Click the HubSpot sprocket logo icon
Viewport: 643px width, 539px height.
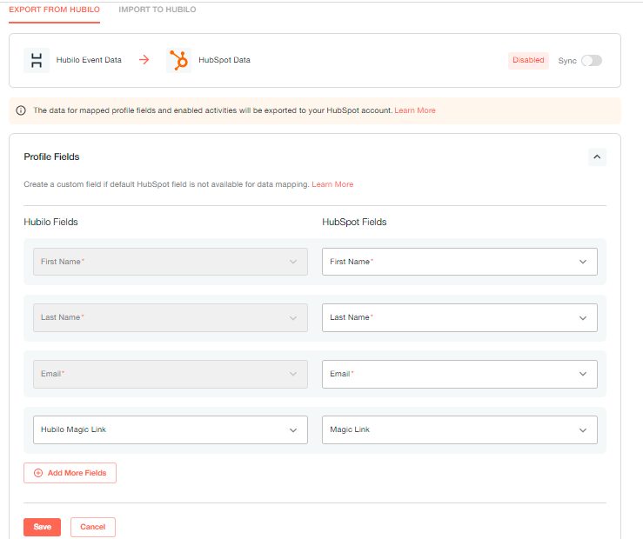(x=178, y=60)
